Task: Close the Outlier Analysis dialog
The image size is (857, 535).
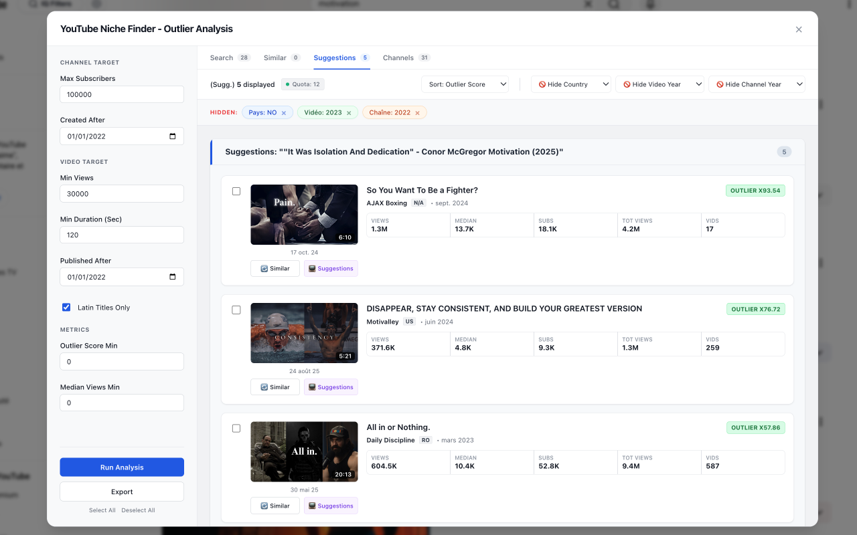Action: [x=799, y=29]
